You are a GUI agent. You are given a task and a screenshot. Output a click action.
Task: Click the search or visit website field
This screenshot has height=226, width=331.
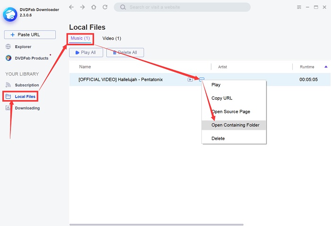point(182,7)
